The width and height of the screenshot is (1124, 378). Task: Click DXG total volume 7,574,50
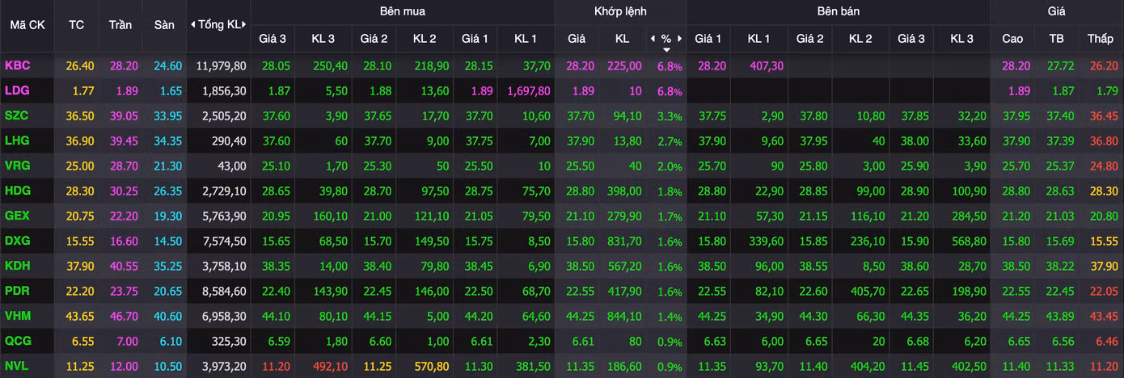[224, 241]
